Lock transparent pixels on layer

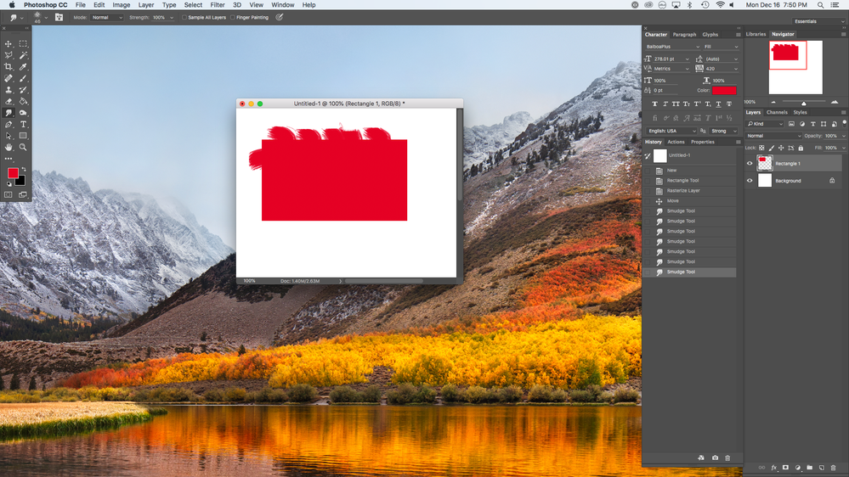(761, 148)
